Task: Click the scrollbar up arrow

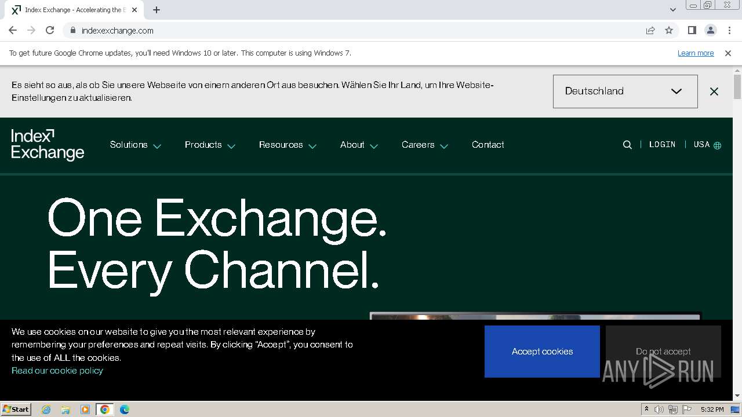Action: pos(737,71)
